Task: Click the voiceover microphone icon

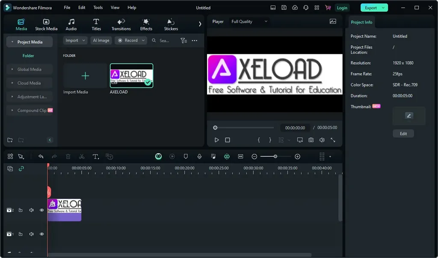Action: (199, 157)
